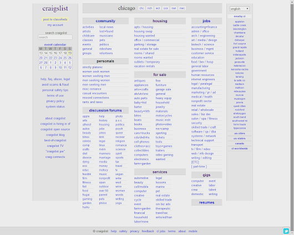Open the jobs section header

[x=206, y=21]
